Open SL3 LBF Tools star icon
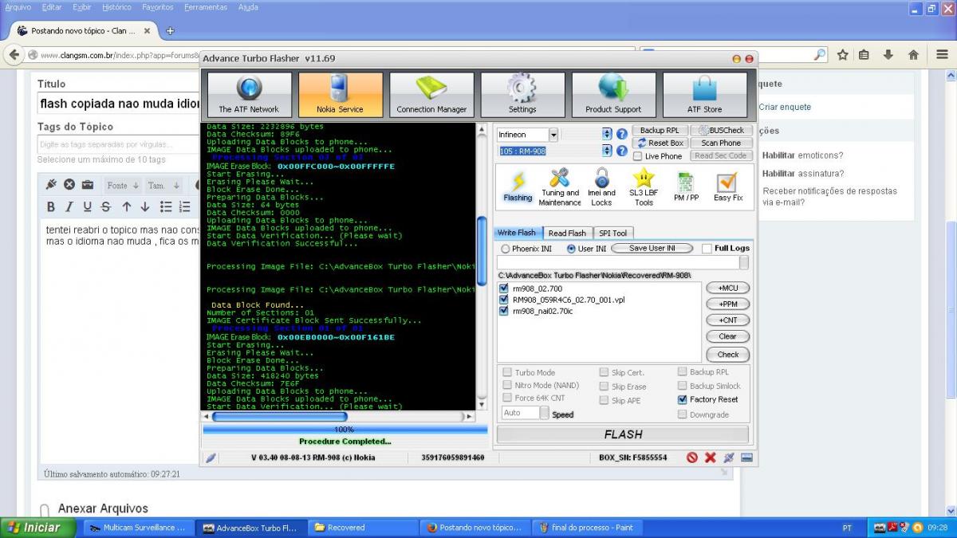957x538 pixels. coord(644,187)
